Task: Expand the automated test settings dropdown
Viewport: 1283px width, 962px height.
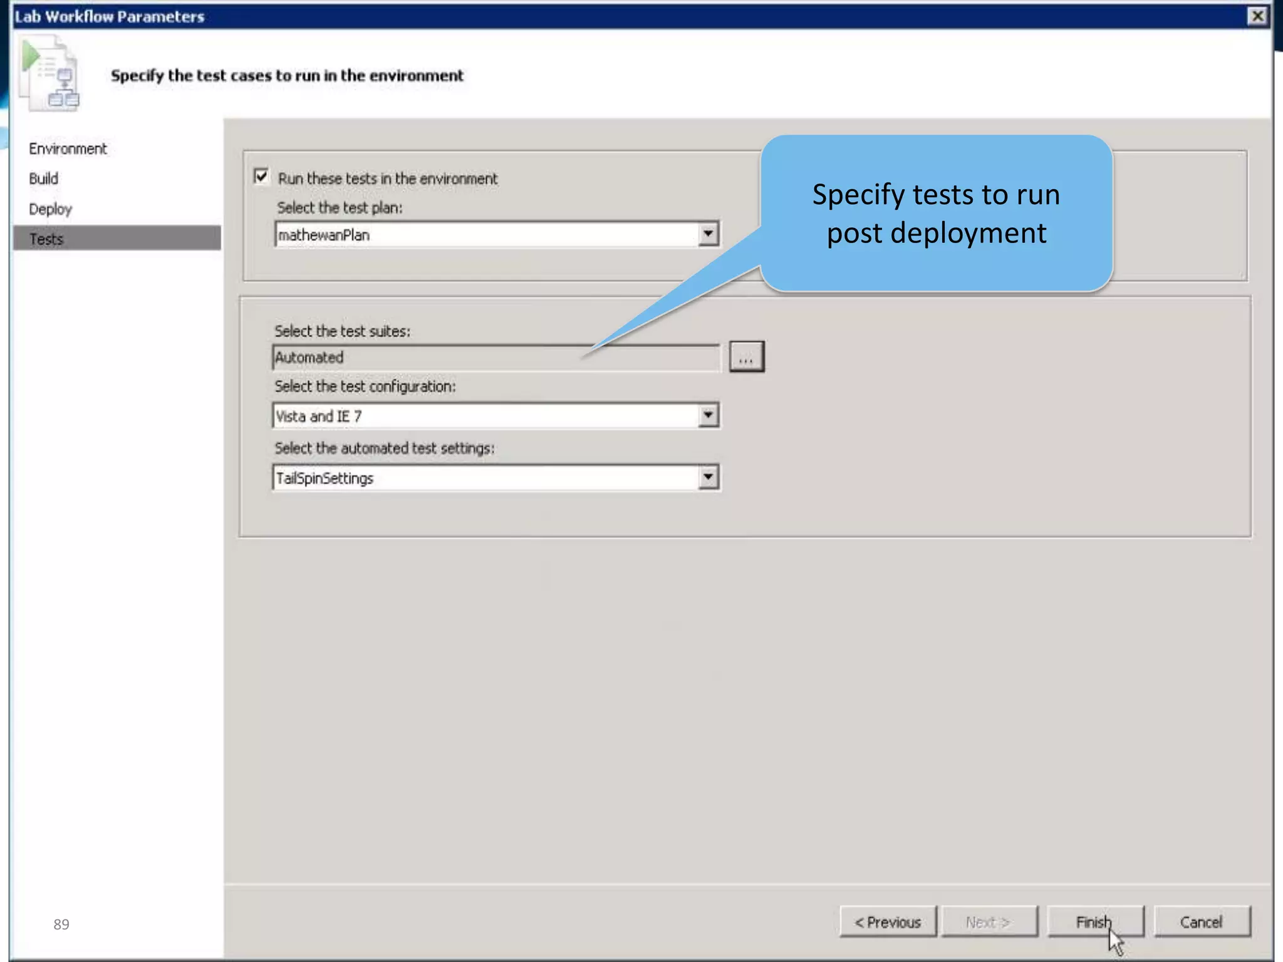Action: tap(708, 477)
